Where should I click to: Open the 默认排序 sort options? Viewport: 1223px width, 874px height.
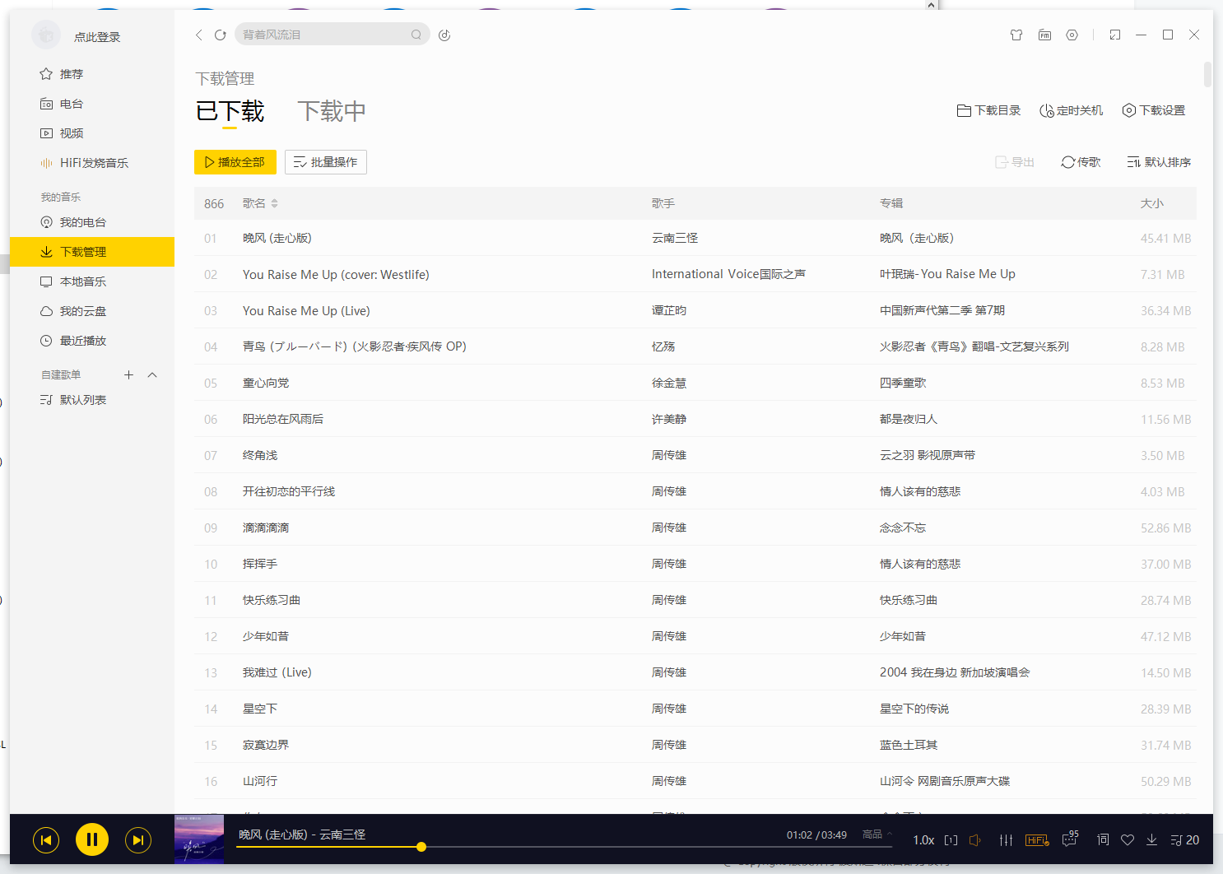(x=1159, y=162)
